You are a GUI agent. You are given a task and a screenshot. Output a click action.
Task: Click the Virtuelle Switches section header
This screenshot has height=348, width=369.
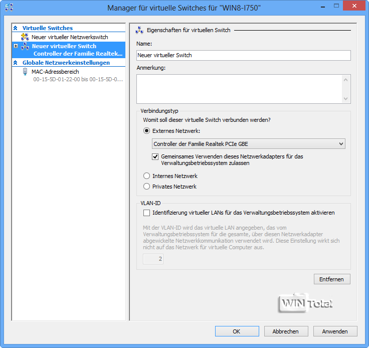click(x=48, y=28)
